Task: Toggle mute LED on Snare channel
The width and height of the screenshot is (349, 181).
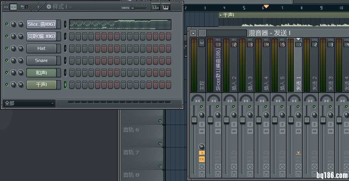Action: (6, 60)
